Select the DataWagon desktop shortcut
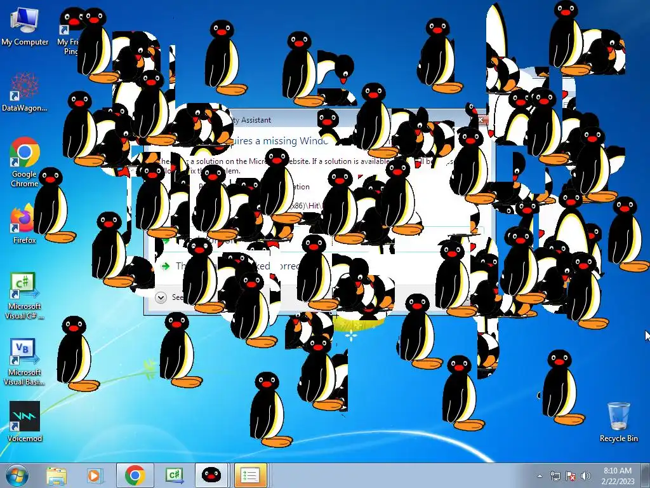 pyautogui.click(x=25, y=92)
